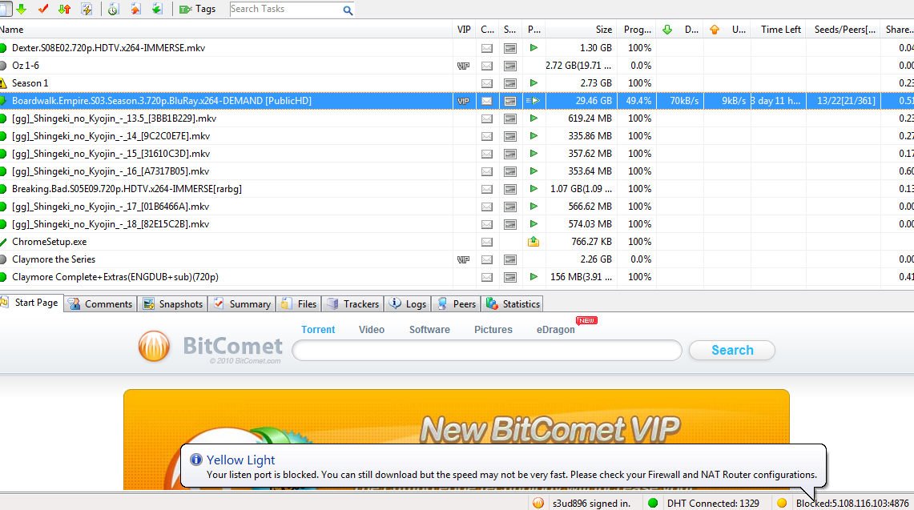Open the eDragon search link
The image size is (914, 510).
tap(555, 329)
